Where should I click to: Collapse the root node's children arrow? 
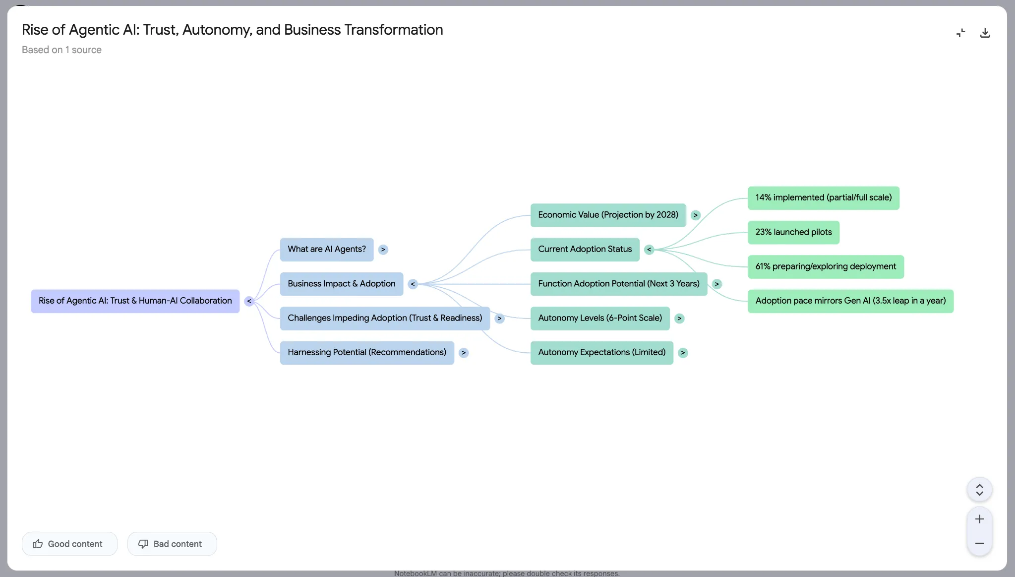pyautogui.click(x=249, y=301)
